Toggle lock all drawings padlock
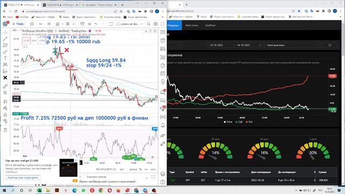Screen dimensions: 345x194 pos(5,115)
